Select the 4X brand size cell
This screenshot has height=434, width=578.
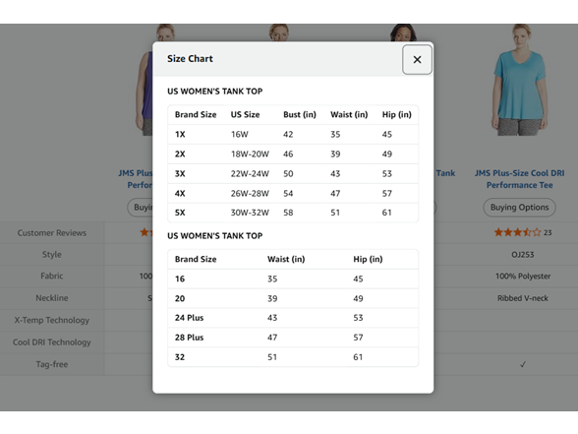[180, 193]
